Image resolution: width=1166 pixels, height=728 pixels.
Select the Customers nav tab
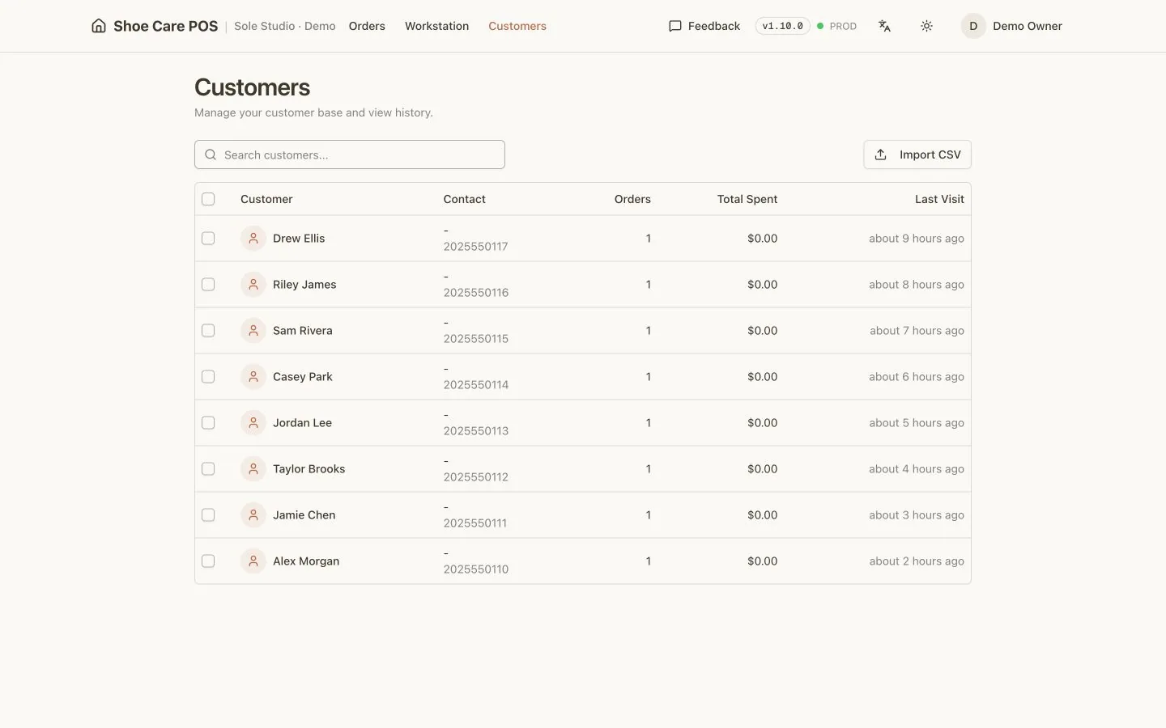(x=517, y=26)
